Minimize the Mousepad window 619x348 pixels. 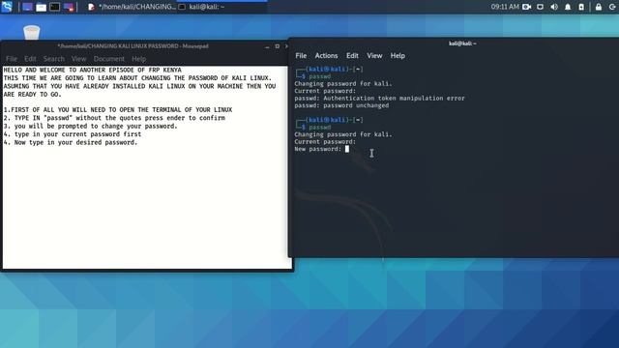(267, 46)
